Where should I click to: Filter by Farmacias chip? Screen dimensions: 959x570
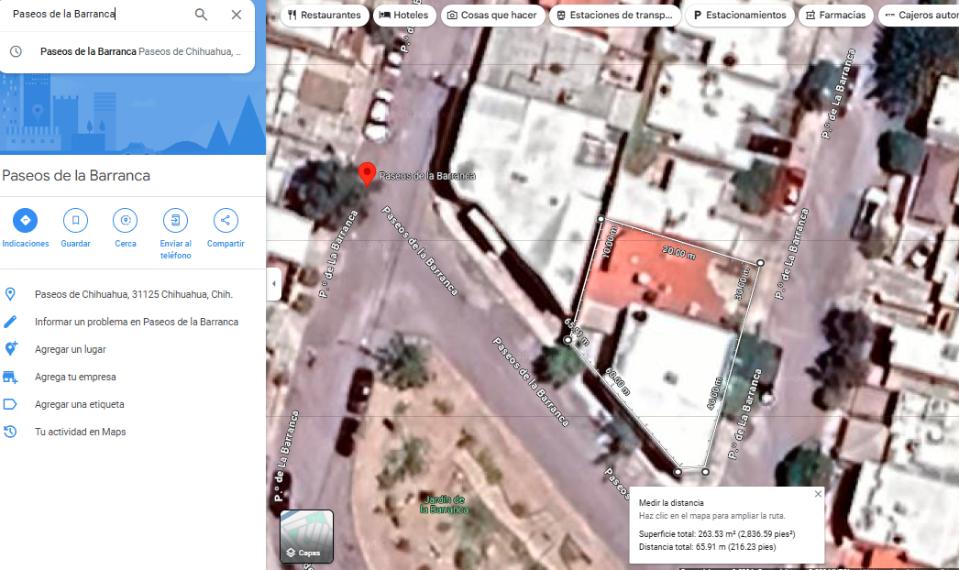tap(835, 15)
